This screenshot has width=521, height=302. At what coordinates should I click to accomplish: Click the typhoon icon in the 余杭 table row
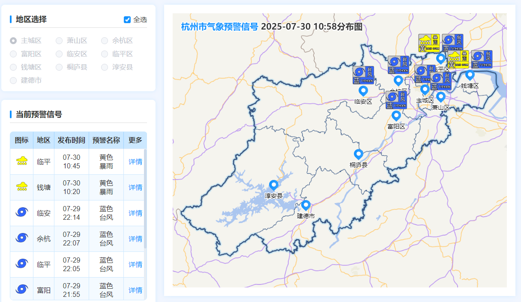point(21,239)
